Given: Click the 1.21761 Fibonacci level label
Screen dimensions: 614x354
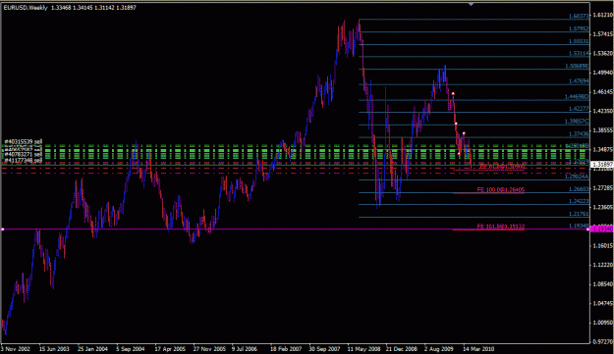Looking at the screenshot, I should click(579, 214).
